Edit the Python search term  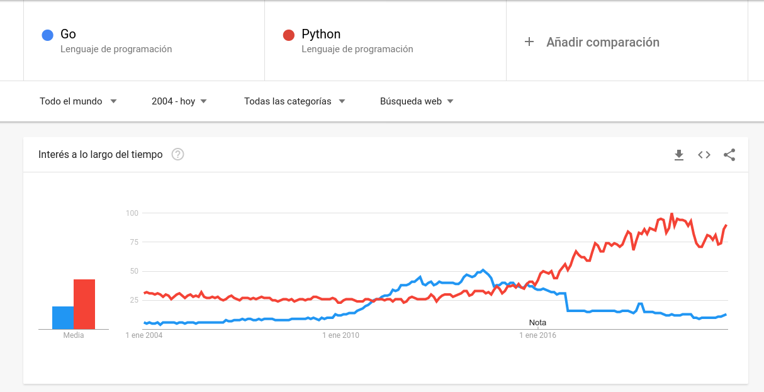[321, 35]
